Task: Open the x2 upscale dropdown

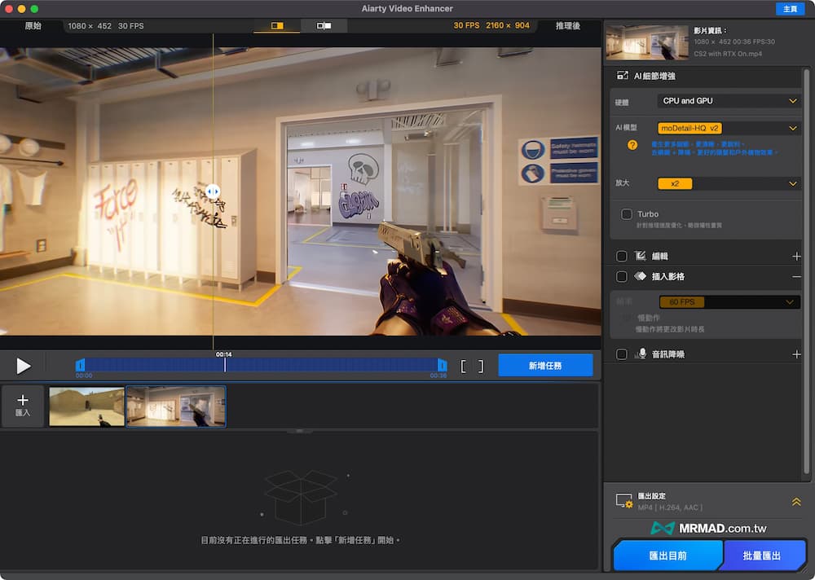Action: pyautogui.click(x=729, y=184)
